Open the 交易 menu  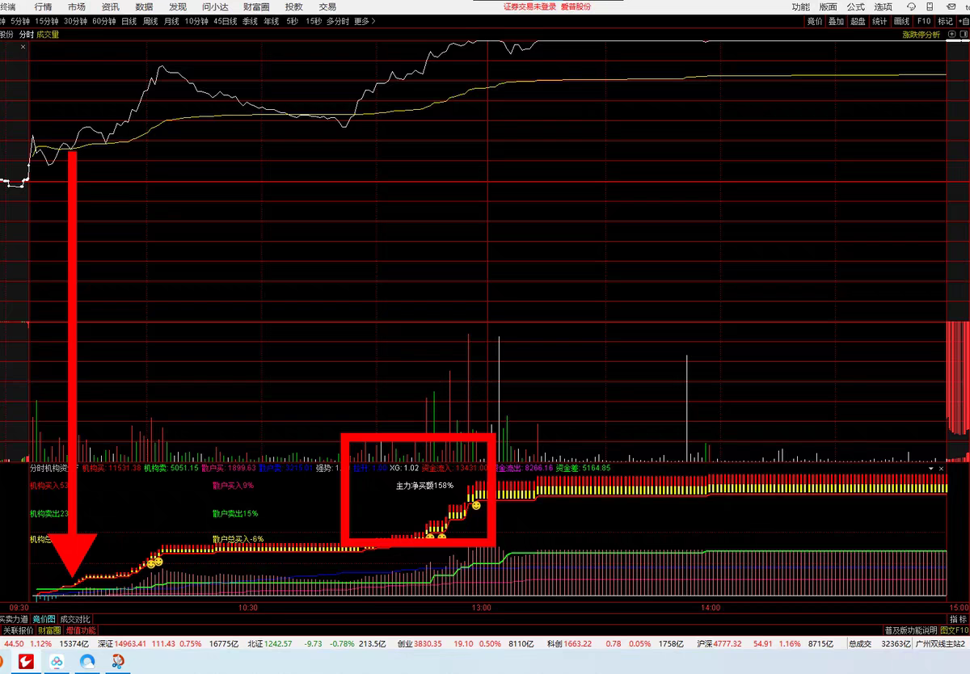pyautogui.click(x=327, y=6)
